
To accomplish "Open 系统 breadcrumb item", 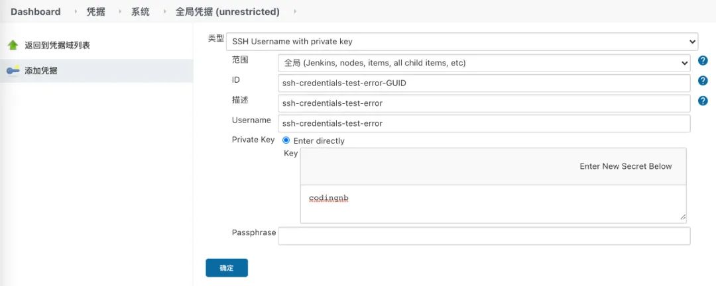I will coord(140,12).
